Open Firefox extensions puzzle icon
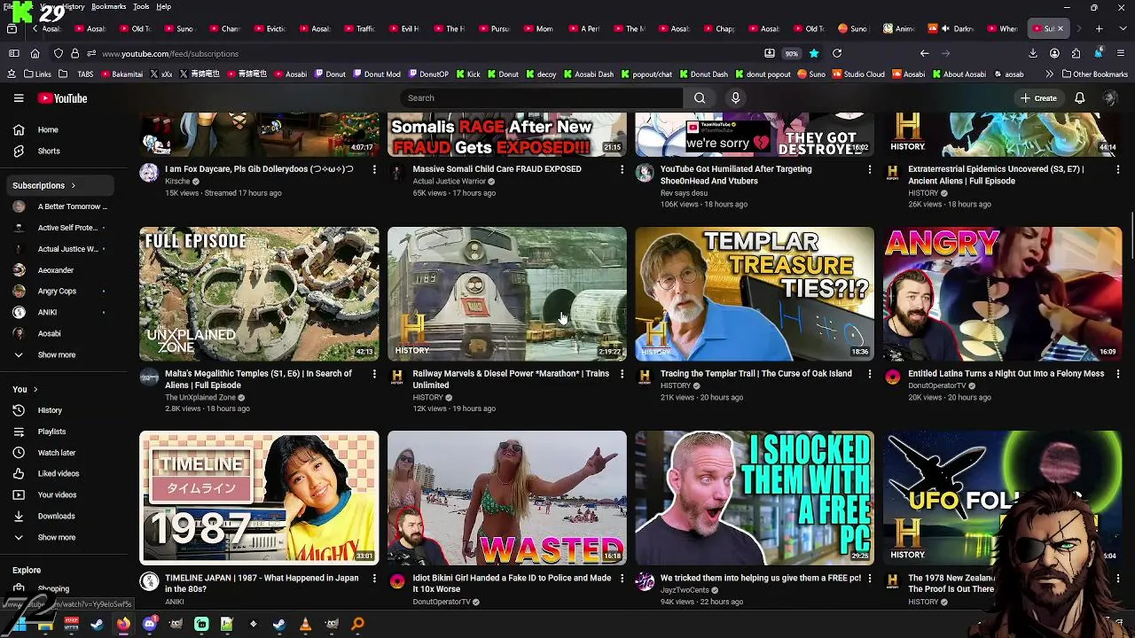 pyautogui.click(x=1076, y=54)
